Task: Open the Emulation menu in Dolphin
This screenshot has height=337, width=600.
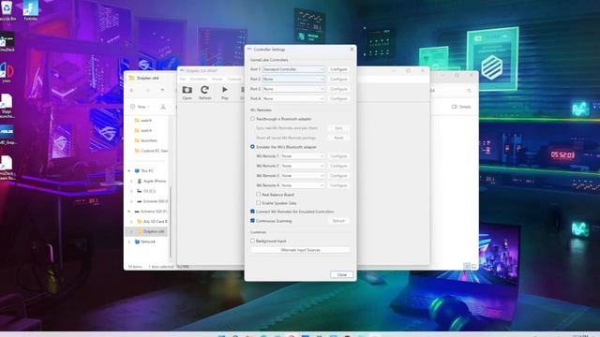Action: (x=199, y=79)
